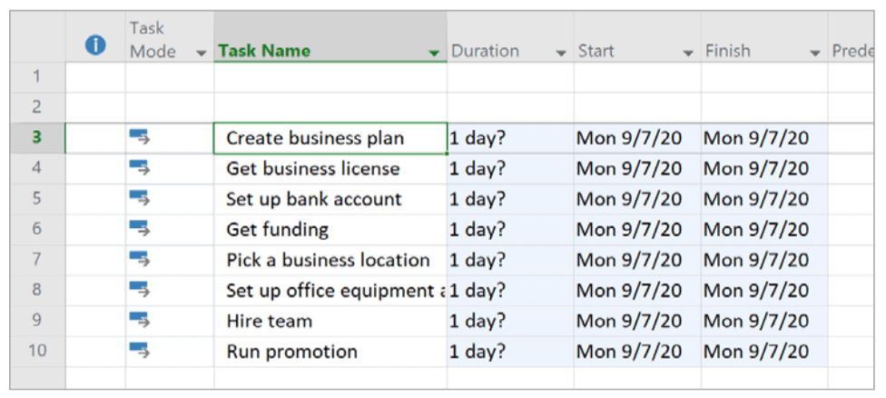Click the task mode icon for Get business license
This screenshot has width=886, height=398.
(x=139, y=168)
